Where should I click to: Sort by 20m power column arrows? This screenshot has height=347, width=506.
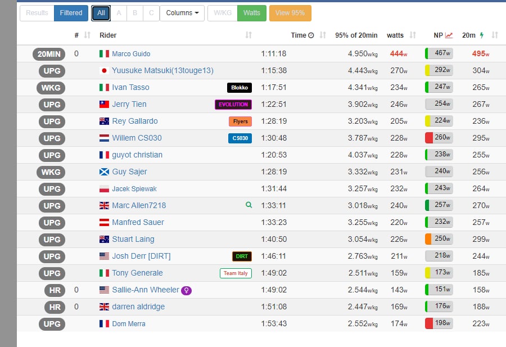pyautogui.click(x=495, y=35)
